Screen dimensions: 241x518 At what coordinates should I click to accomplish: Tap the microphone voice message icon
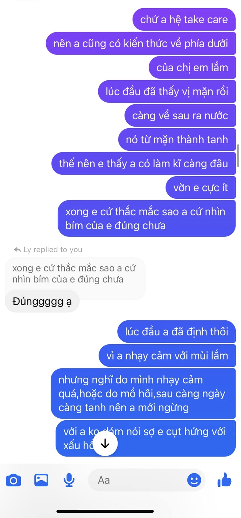point(69,480)
